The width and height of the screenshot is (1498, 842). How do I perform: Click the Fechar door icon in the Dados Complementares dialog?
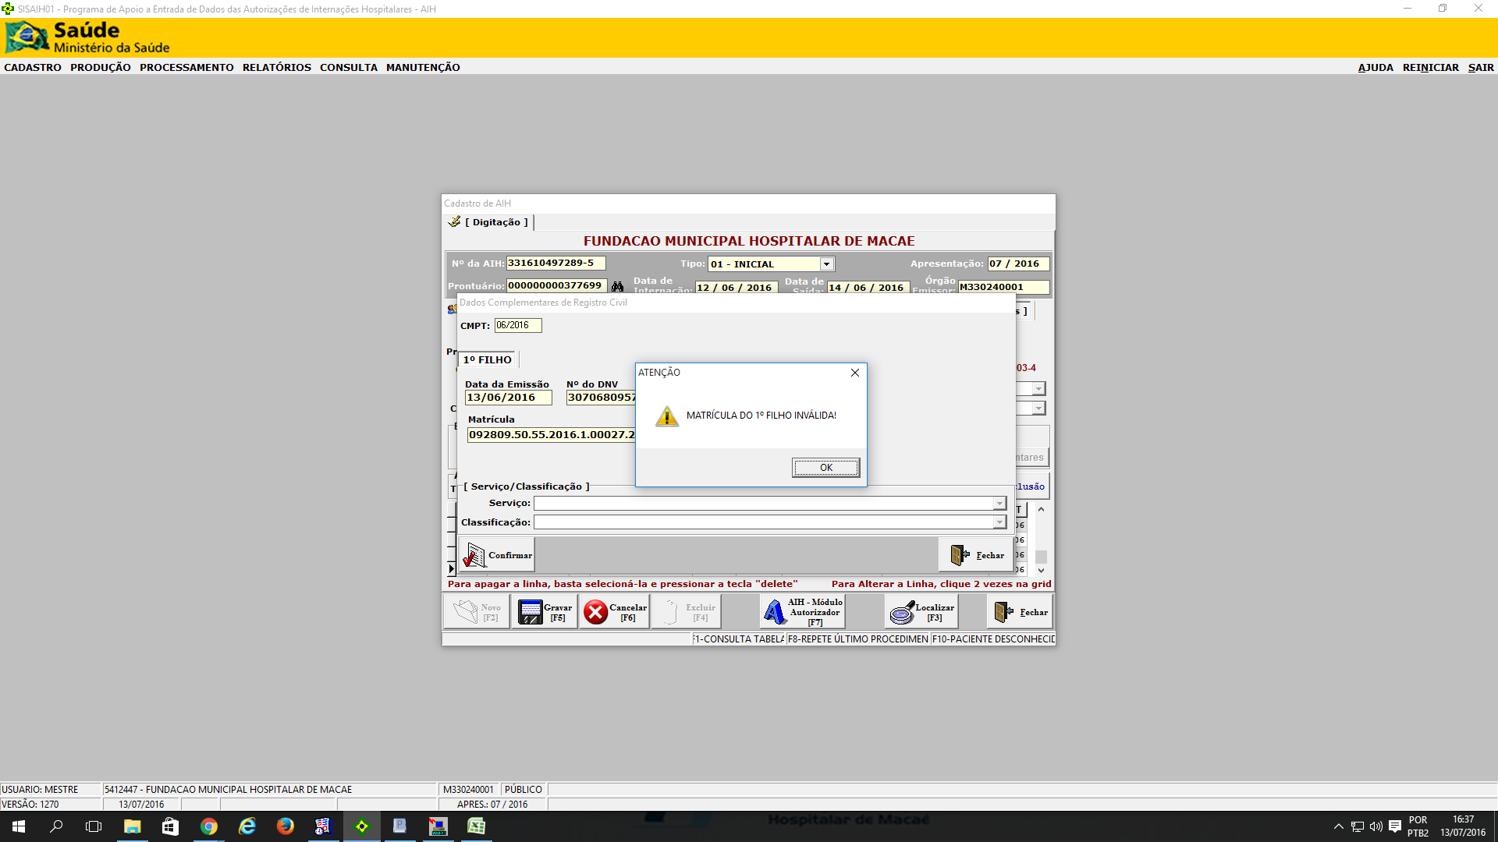click(x=960, y=555)
